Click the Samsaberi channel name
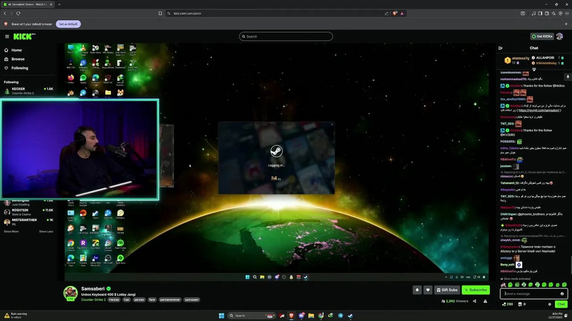Viewport: 572px width, 321px height. (93, 289)
